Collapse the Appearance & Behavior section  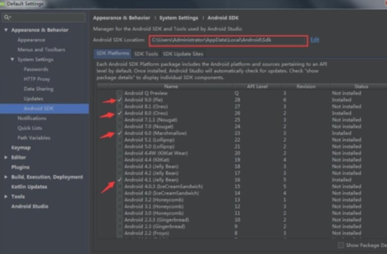tap(6, 30)
